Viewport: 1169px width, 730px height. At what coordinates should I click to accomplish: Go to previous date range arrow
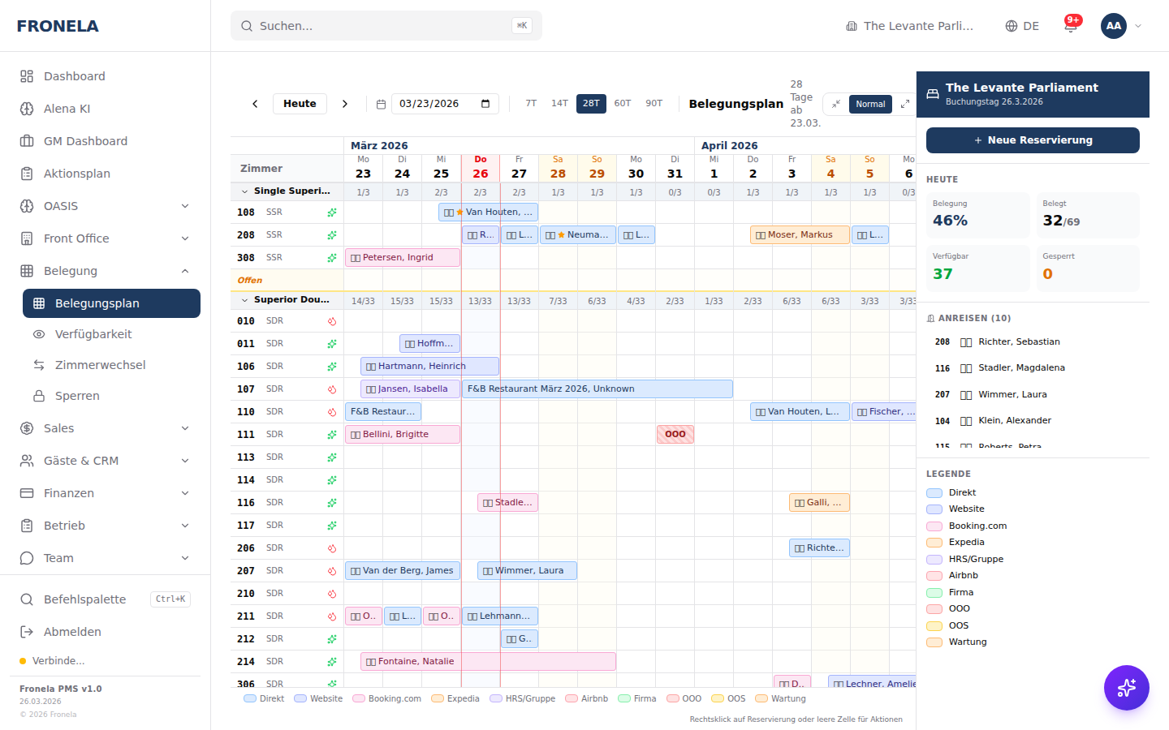[x=255, y=104]
